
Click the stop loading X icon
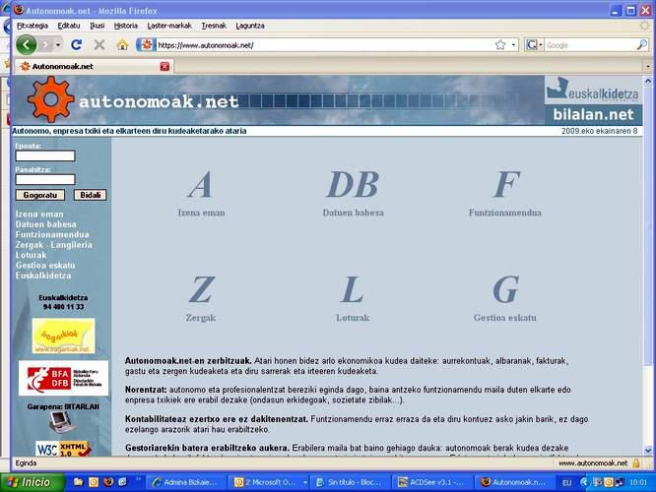pyautogui.click(x=99, y=44)
